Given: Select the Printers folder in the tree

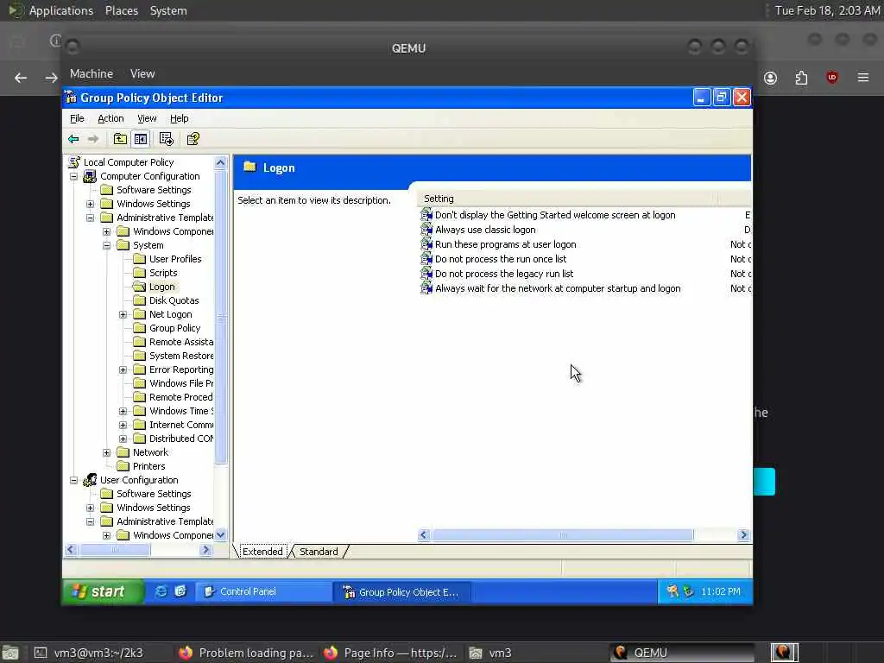Looking at the screenshot, I should pyautogui.click(x=148, y=466).
